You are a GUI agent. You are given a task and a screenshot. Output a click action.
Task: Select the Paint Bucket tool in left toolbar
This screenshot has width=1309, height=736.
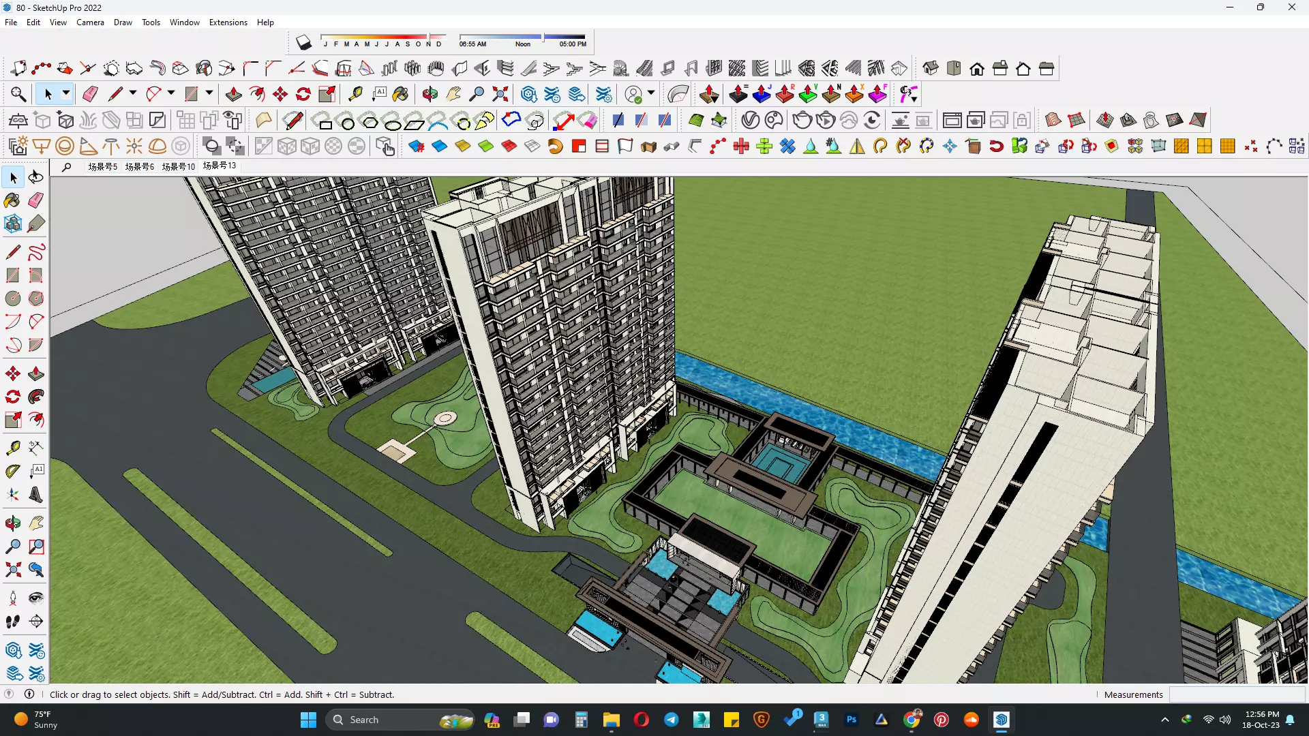coord(12,200)
